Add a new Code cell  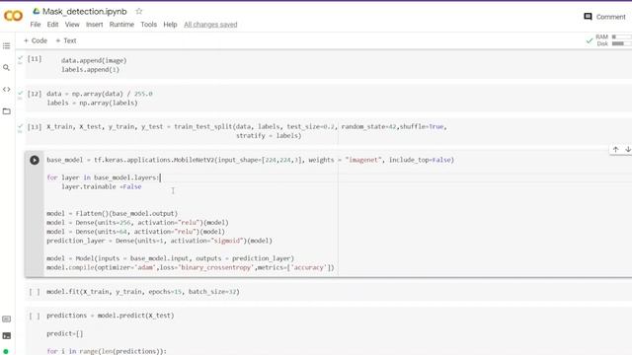point(36,40)
